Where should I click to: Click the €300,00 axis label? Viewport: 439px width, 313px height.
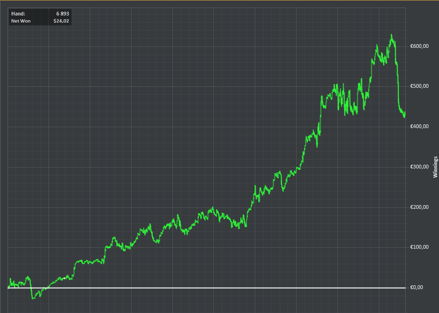(419, 167)
